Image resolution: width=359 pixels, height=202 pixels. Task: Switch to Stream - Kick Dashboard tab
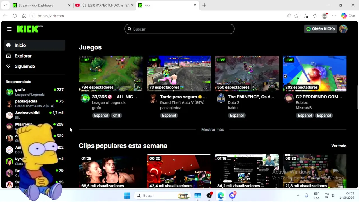coord(42,5)
